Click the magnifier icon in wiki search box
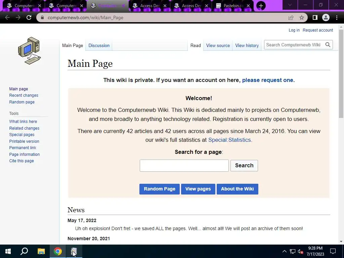This screenshot has width=344, height=258. [x=328, y=45]
